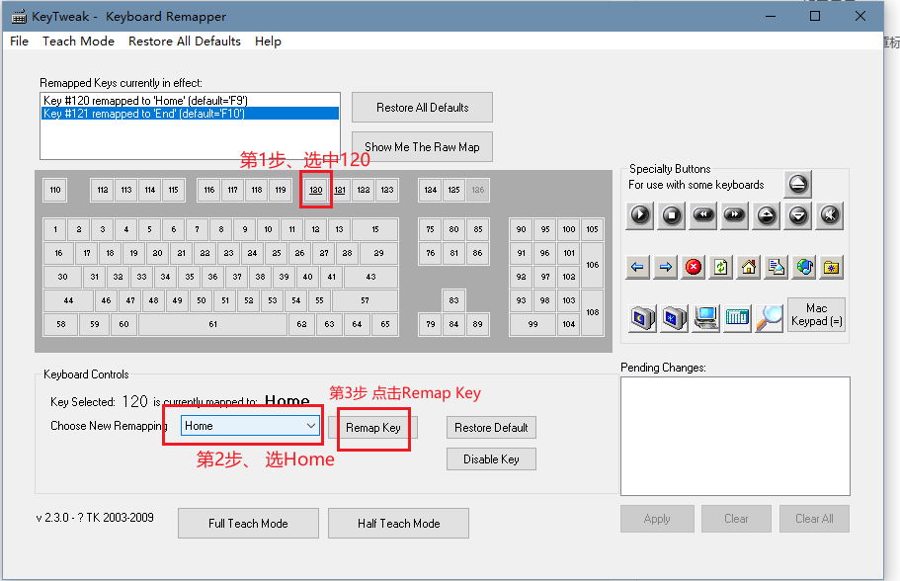Select the browser Forward blue arrow button

pyautogui.click(x=665, y=267)
